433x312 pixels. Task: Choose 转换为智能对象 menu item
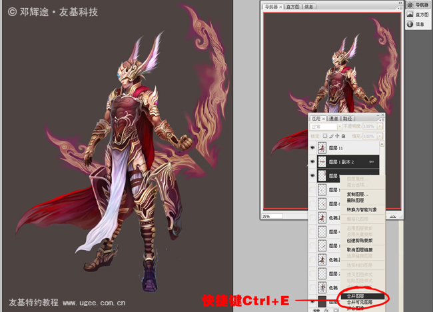coord(362,210)
